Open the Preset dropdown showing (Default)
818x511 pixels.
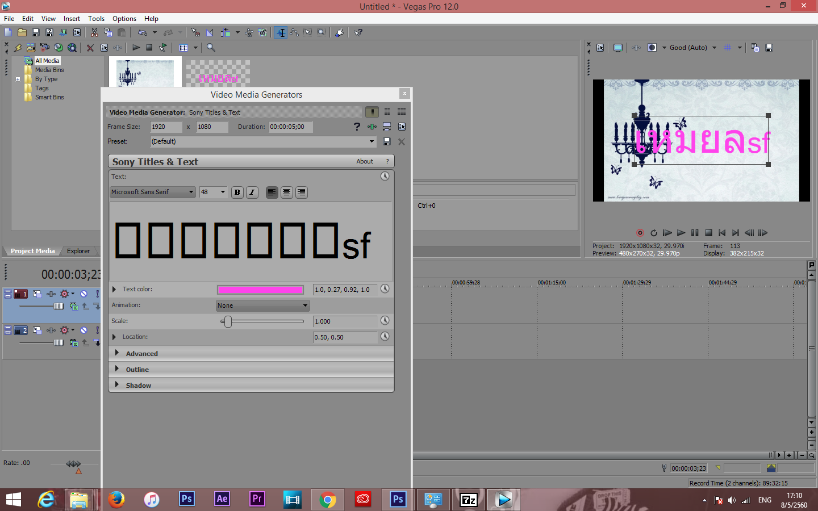(x=263, y=141)
